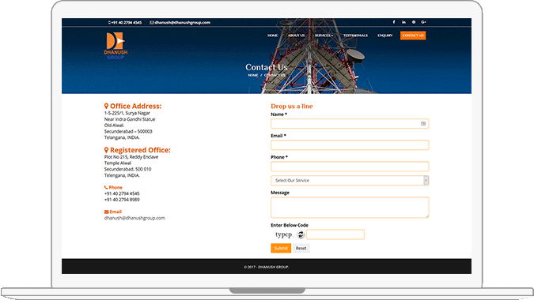This screenshot has width=534, height=300.
Task: Click the envelope icon in top bar
Action: click(x=152, y=22)
